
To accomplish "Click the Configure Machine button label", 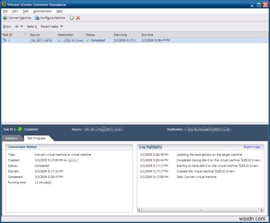I will coord(53,18).
